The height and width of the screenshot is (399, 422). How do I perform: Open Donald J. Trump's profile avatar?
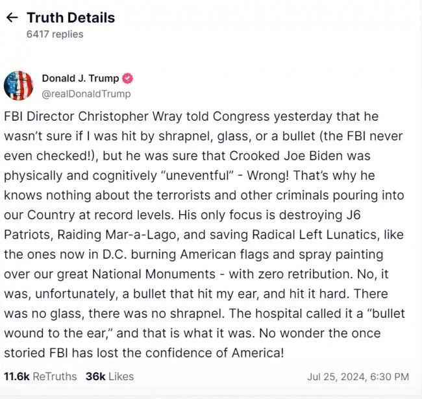click(19, 85)
